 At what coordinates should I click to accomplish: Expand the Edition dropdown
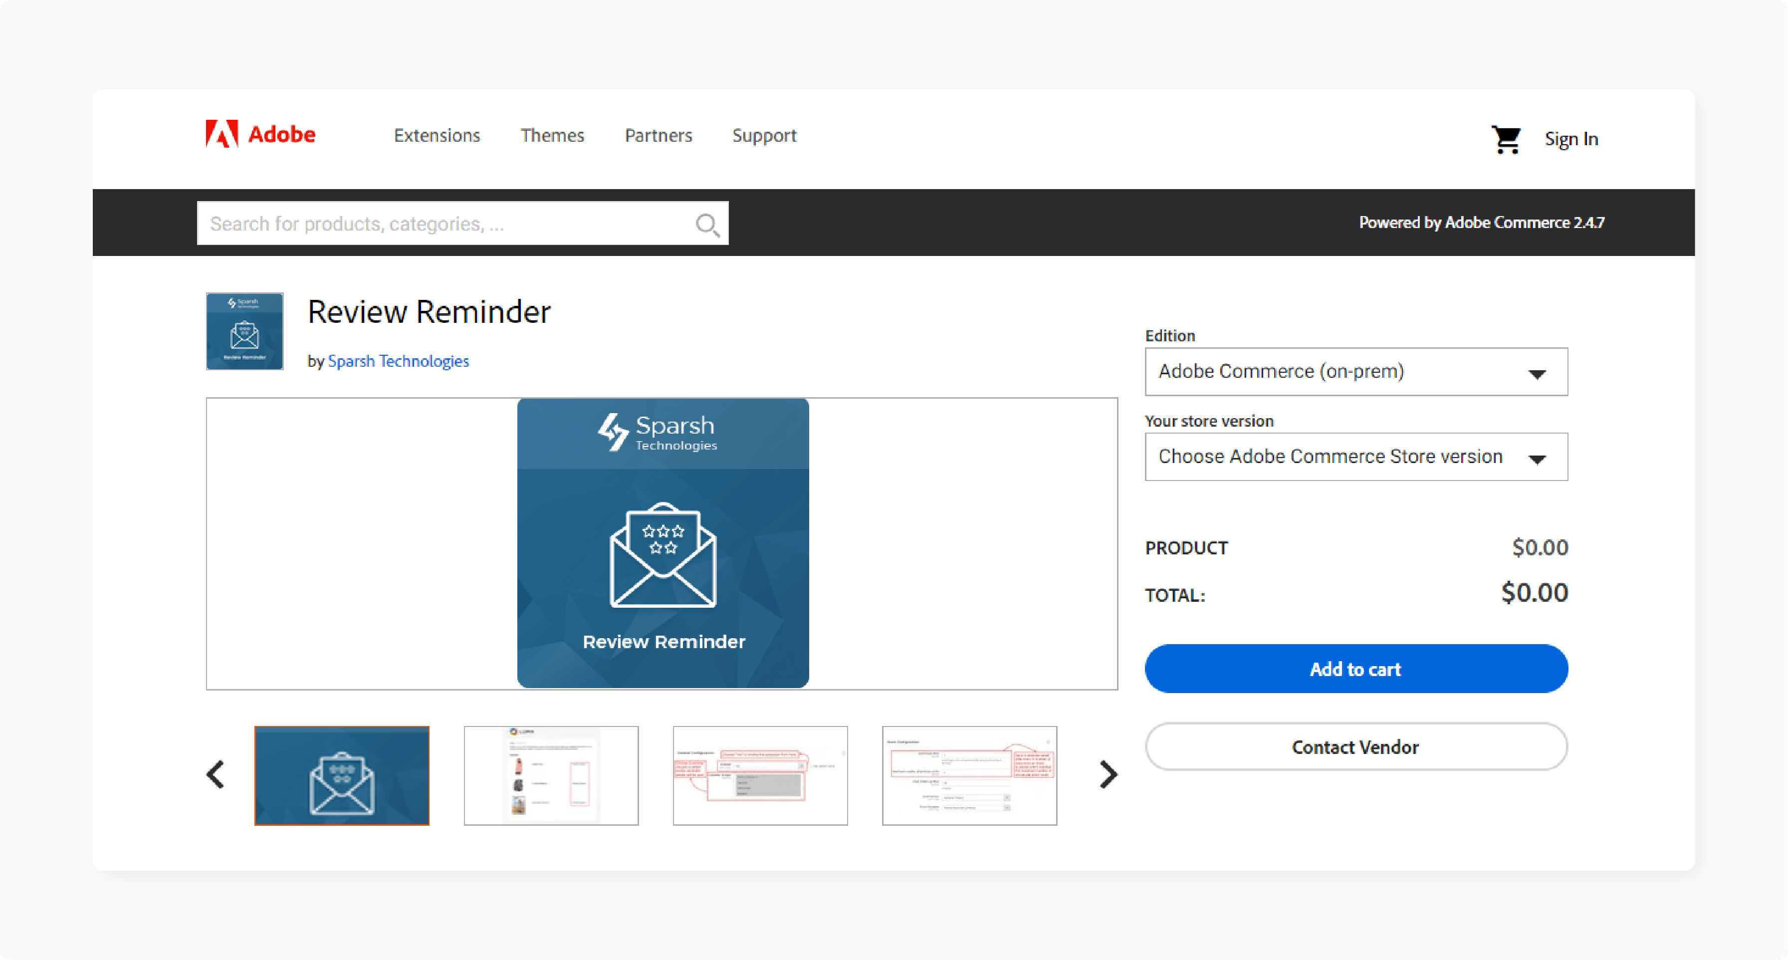[x=1355, y=371]
